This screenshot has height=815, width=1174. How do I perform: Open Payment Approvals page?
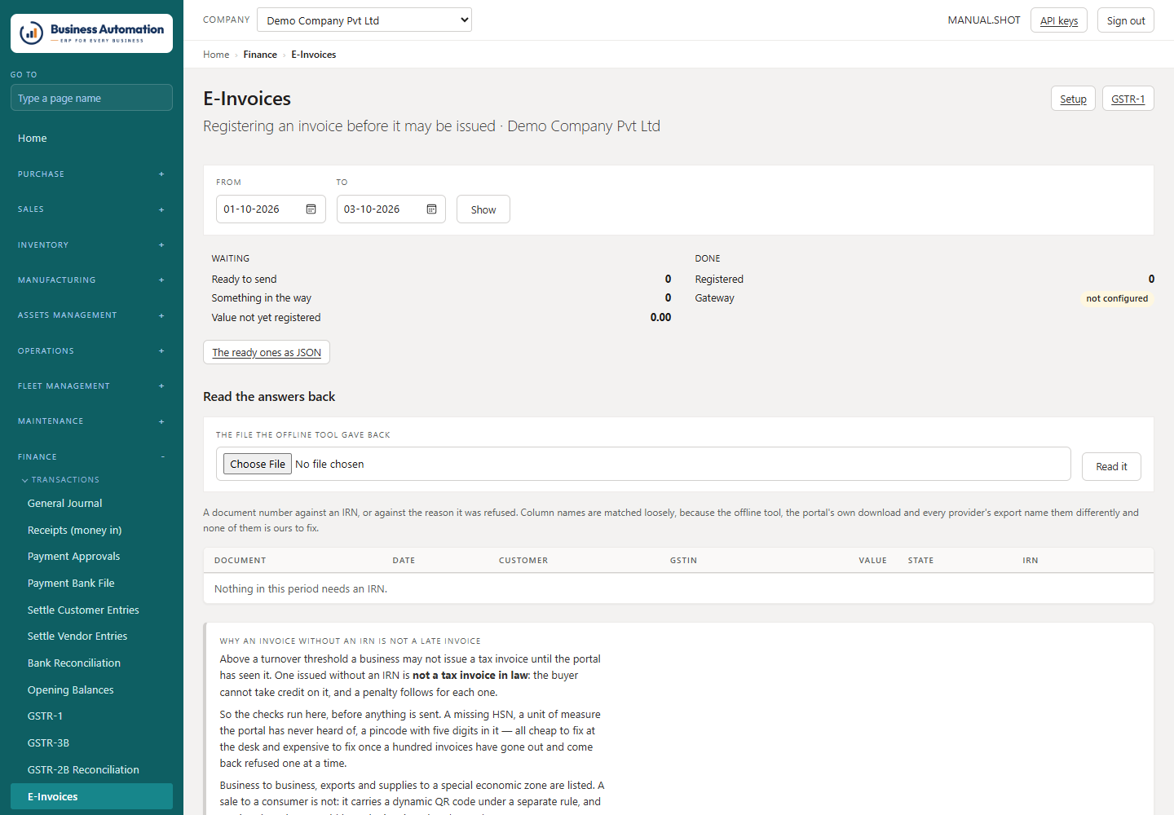pyautogui.click(x=91, y=557)
